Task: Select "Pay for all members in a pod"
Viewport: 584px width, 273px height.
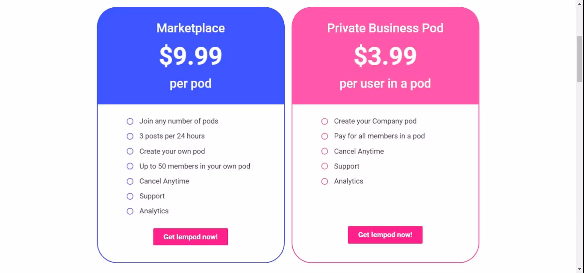Action: 324,136
